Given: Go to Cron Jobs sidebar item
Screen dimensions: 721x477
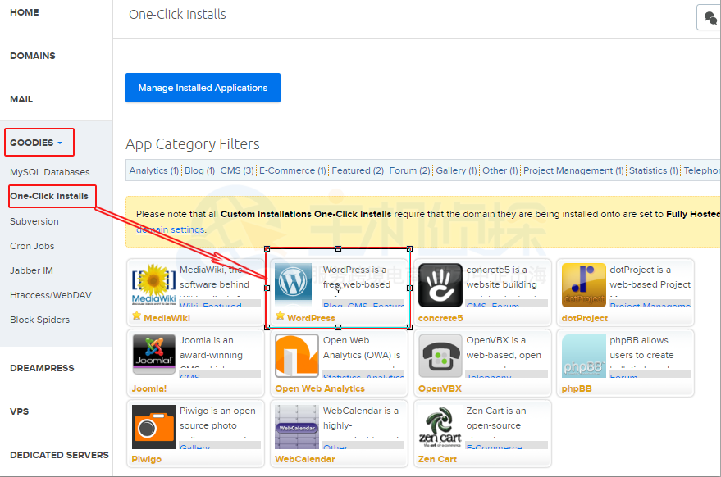Looking at the screenshot, I should (x=34, y=246).
